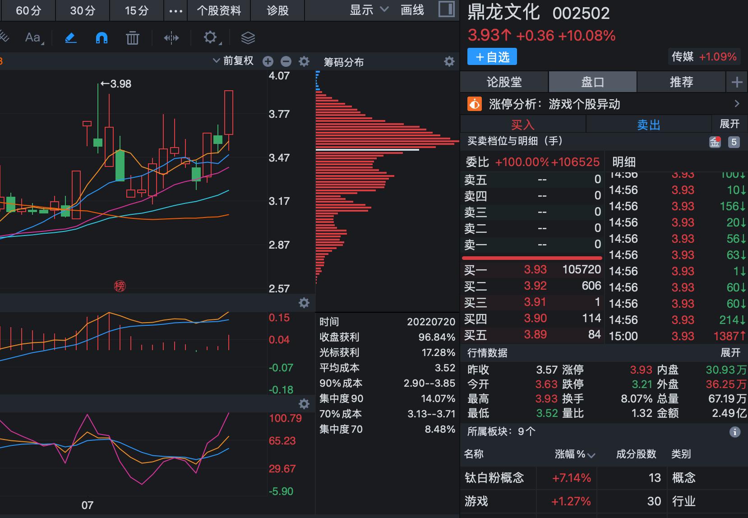The height and width of the screenshot is (518, 748).
Task: Click the 15:00 trade detail row
Action: [678, 336]
